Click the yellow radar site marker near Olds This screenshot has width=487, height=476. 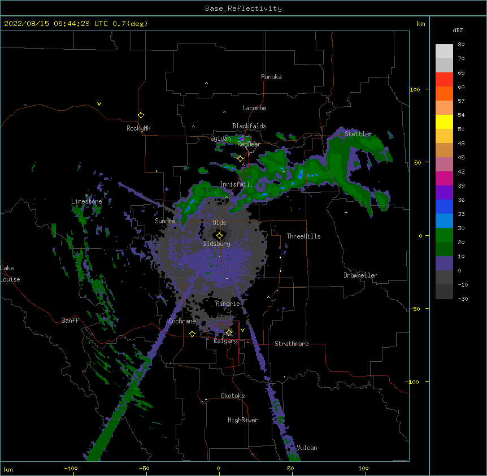219,236
